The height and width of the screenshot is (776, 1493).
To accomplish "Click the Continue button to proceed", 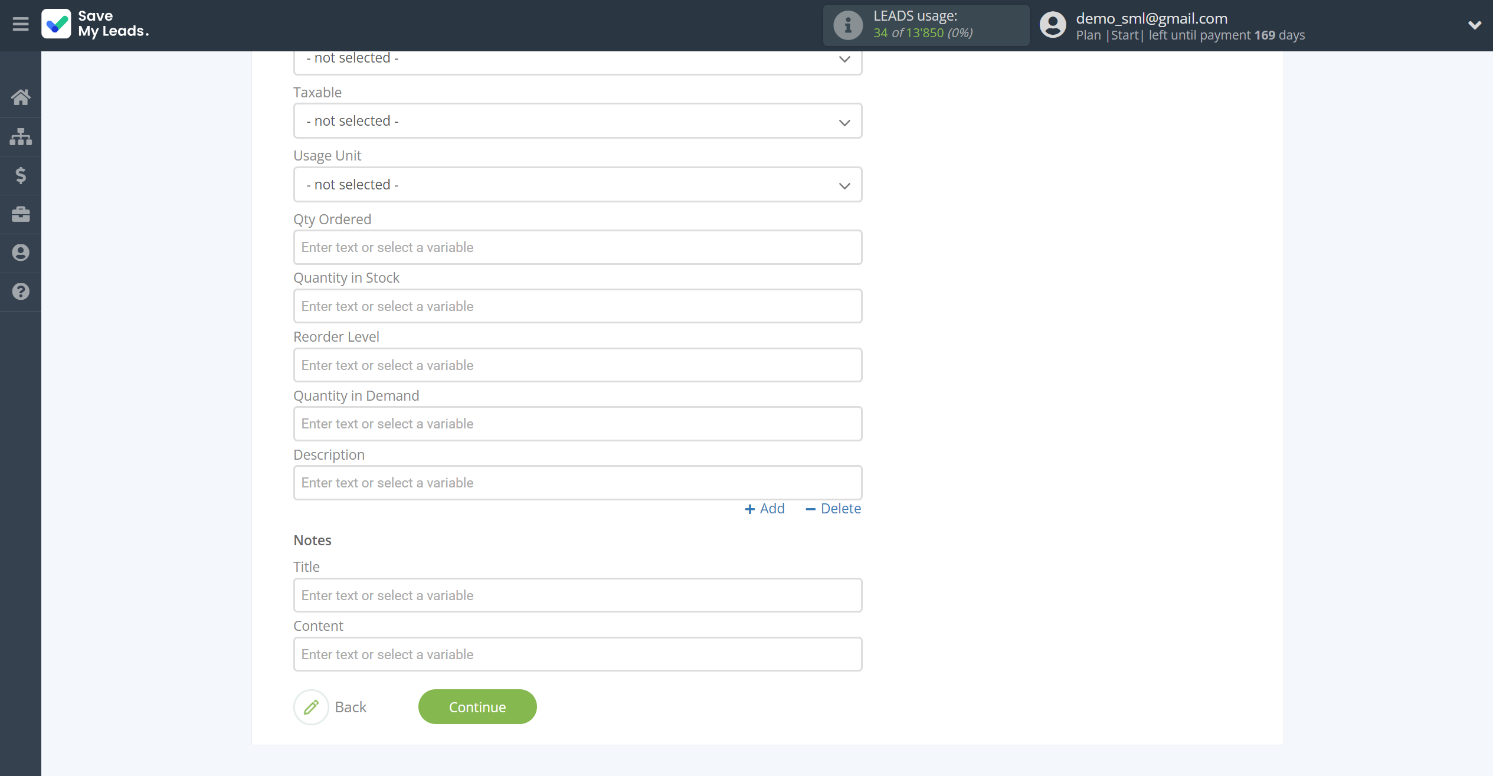I will (477, 706).
